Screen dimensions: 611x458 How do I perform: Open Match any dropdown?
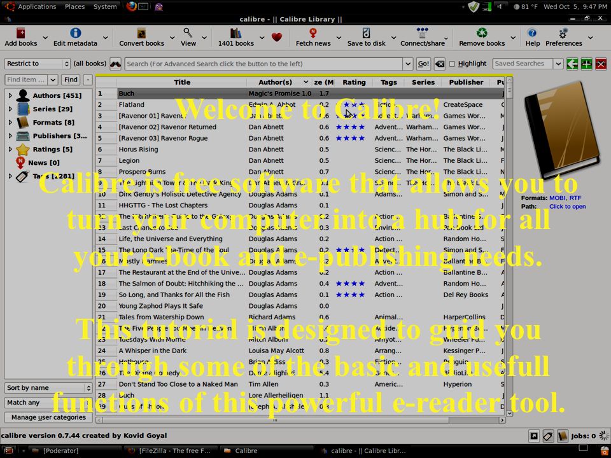pyautogui.click(x=48, y=402)
